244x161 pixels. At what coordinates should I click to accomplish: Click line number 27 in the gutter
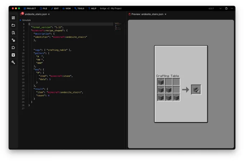23,109
